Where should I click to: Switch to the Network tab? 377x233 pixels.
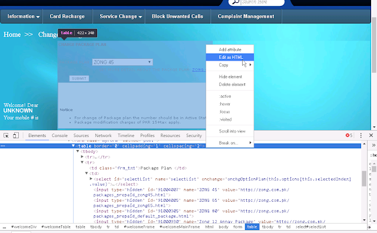pos(103,135)
